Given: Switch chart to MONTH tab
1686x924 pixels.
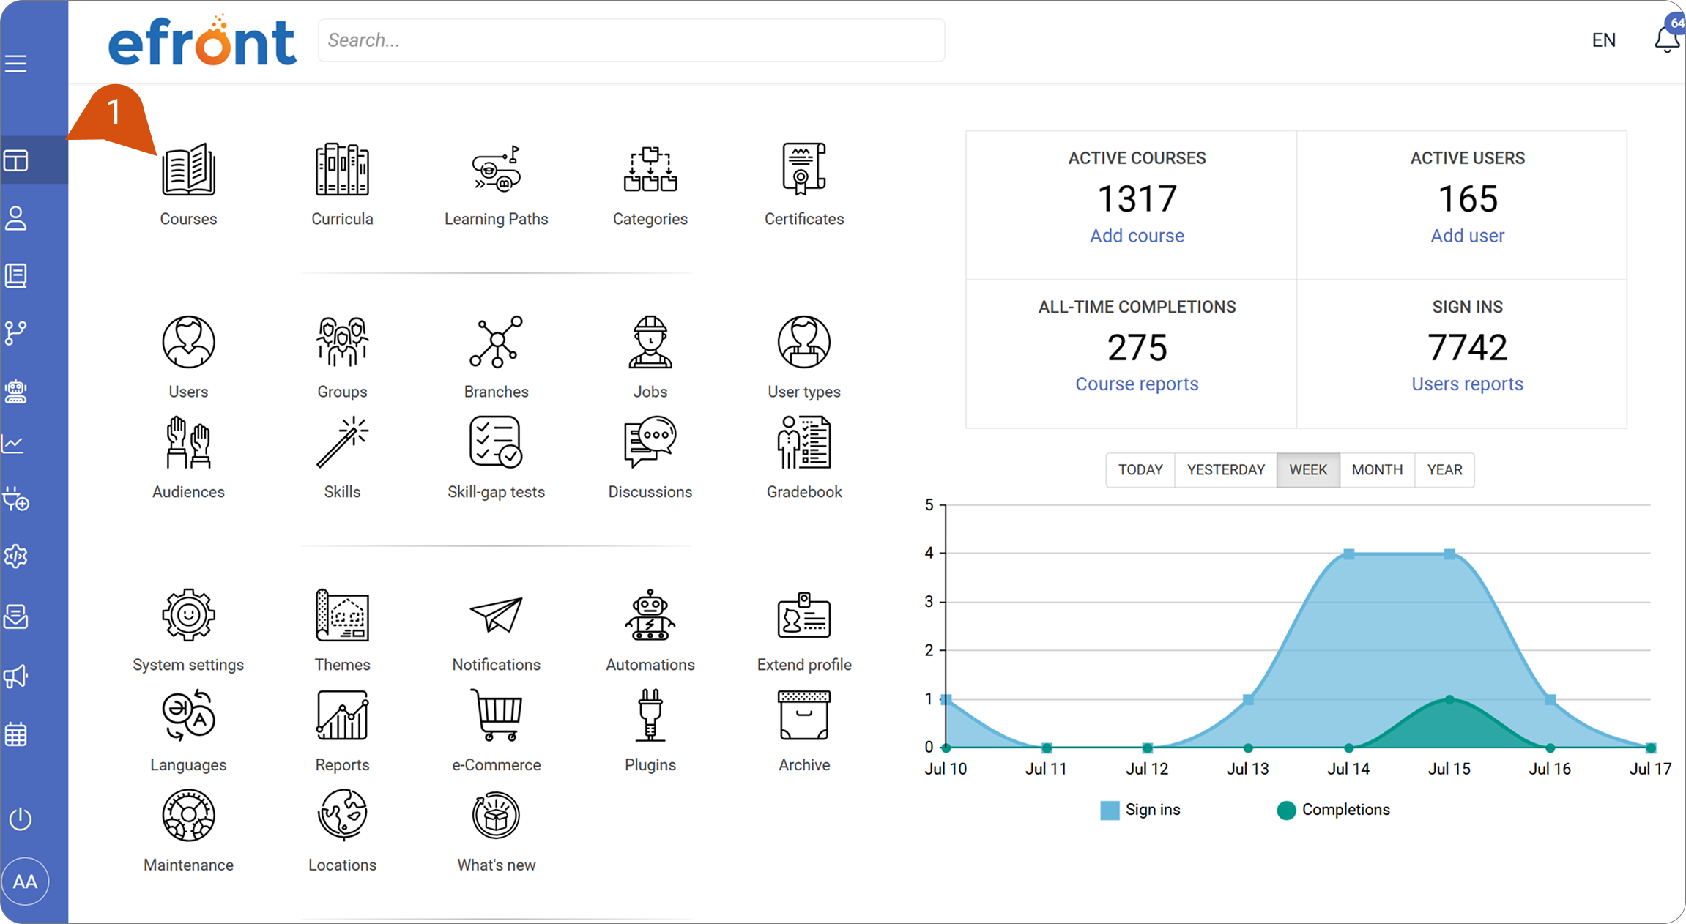Looking at the screenshot, I should click(x=1377, y=470).
